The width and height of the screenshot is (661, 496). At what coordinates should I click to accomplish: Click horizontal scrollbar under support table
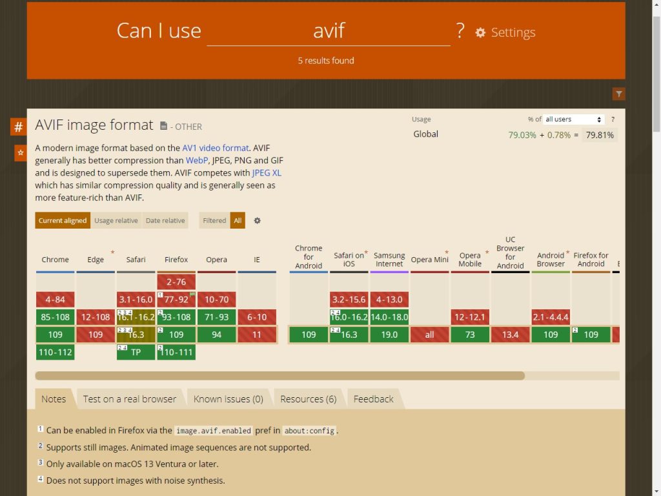click(280, 376)
